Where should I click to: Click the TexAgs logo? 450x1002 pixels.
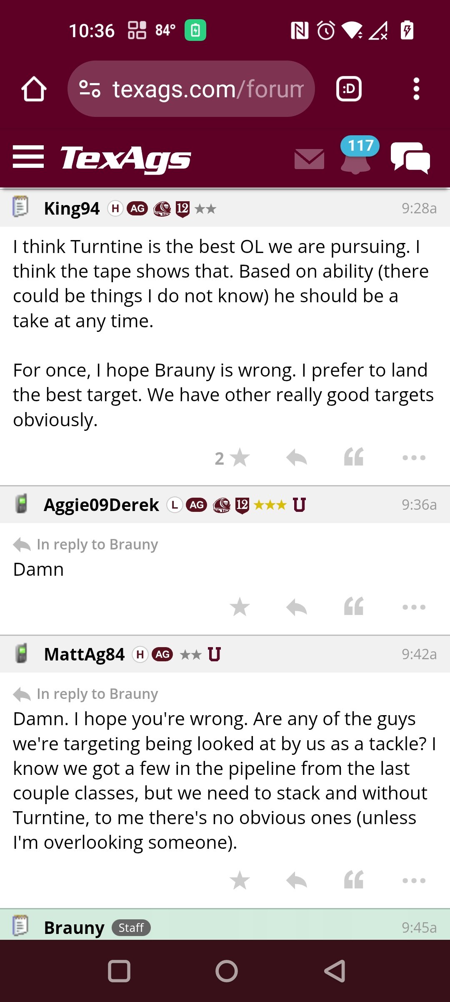coord(125,159)
